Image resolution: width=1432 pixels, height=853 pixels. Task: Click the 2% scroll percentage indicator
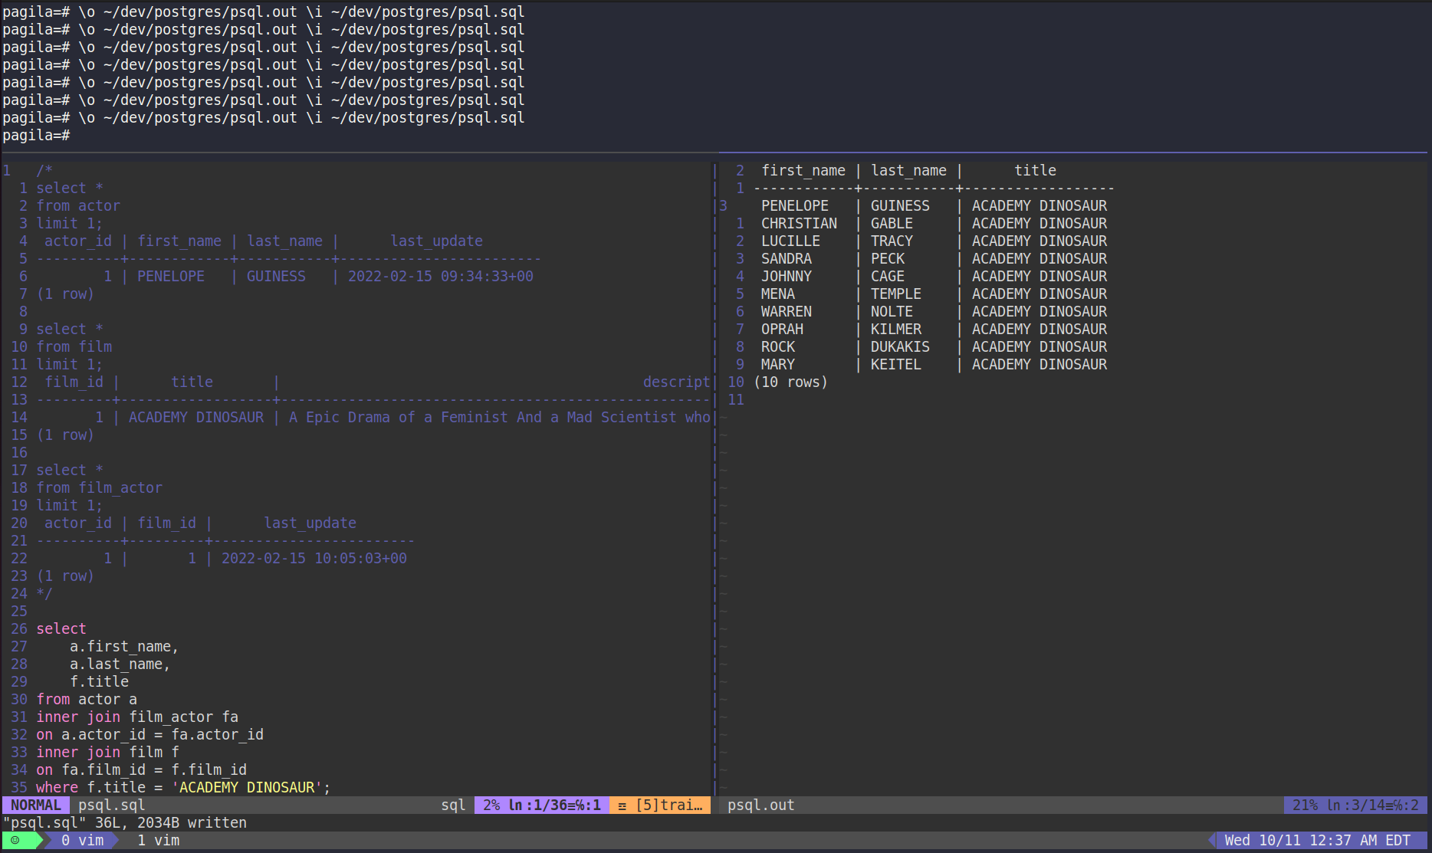click(x=491, y=805)
